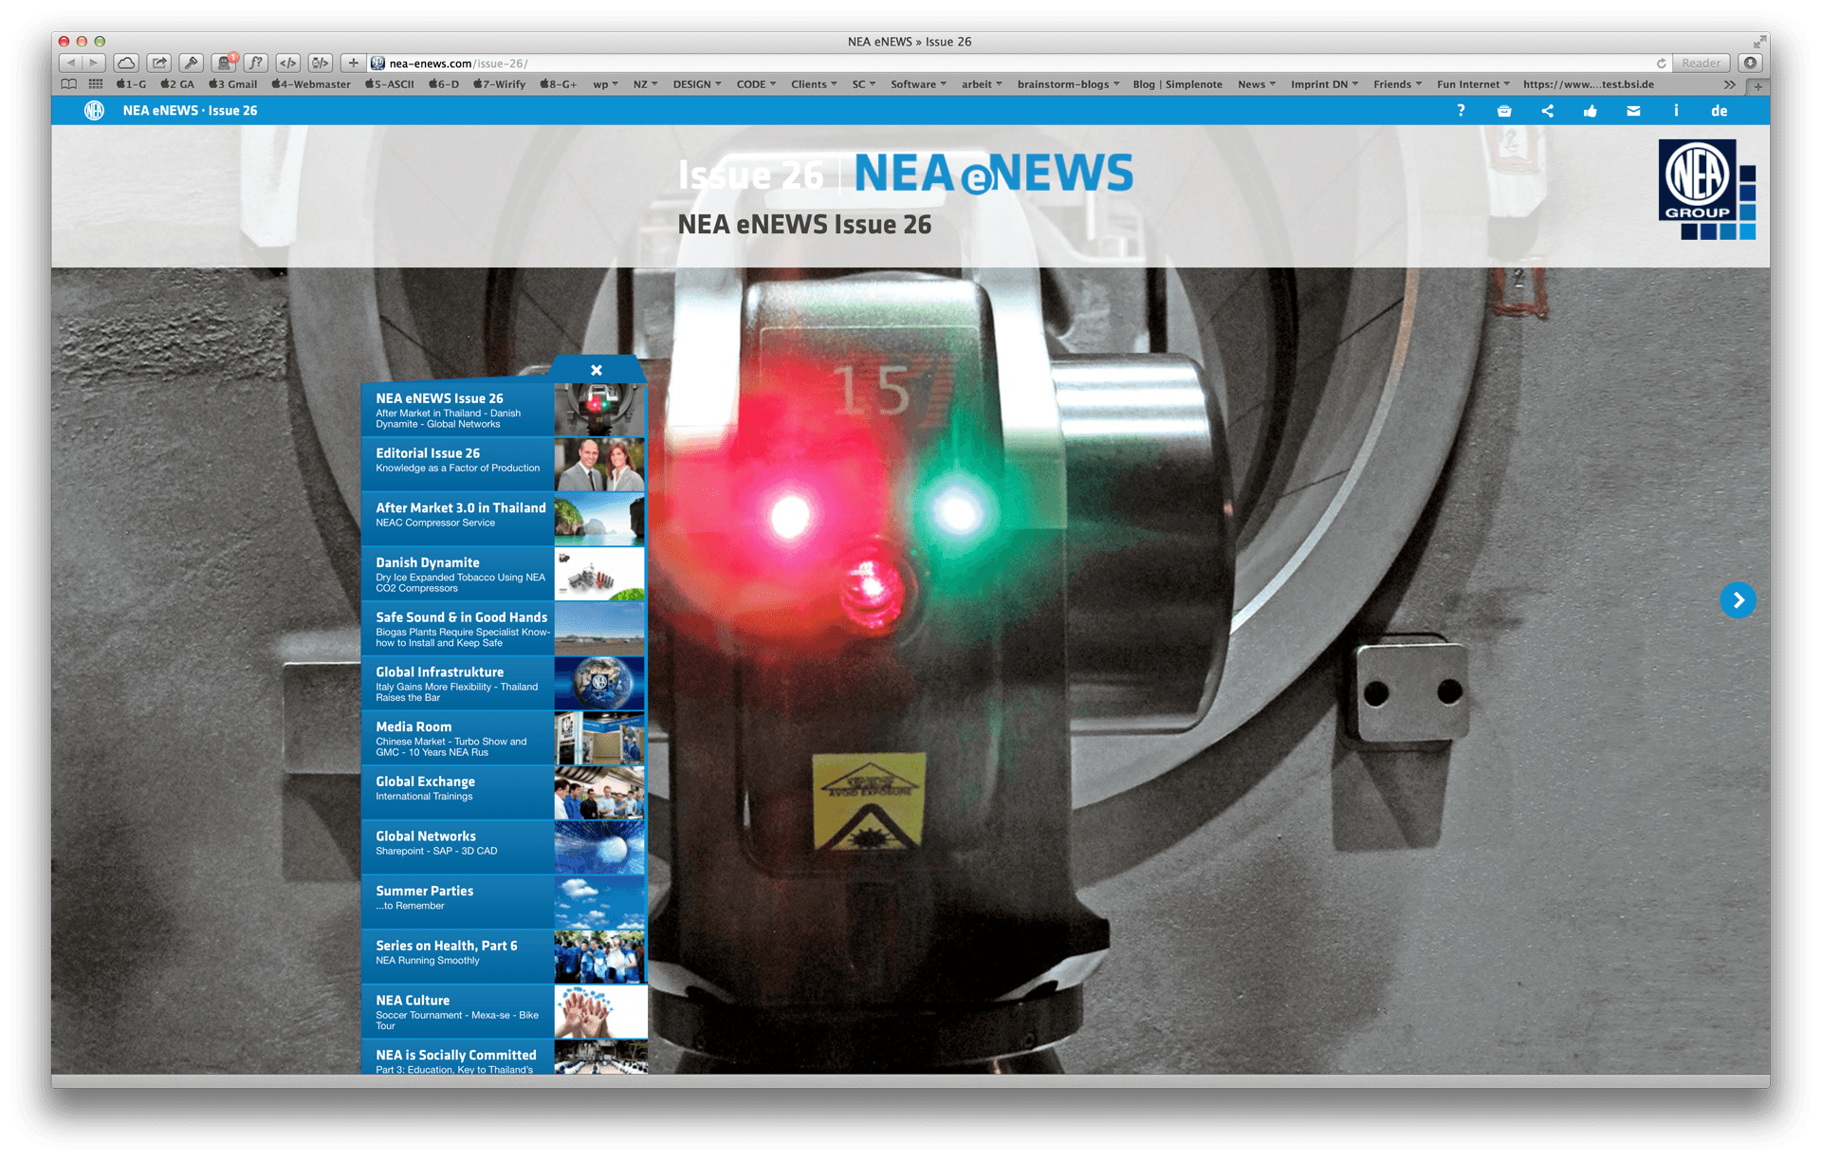1821x1159 pixels.
Task: Open the Imprint DN bookmarks dropdown
Action: pyautogui.click(x=1324, y=84)
